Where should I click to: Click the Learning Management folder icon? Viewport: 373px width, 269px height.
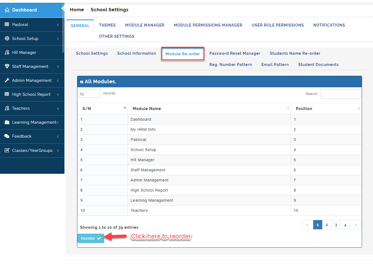pyautogui.click(x=7, y=122)
